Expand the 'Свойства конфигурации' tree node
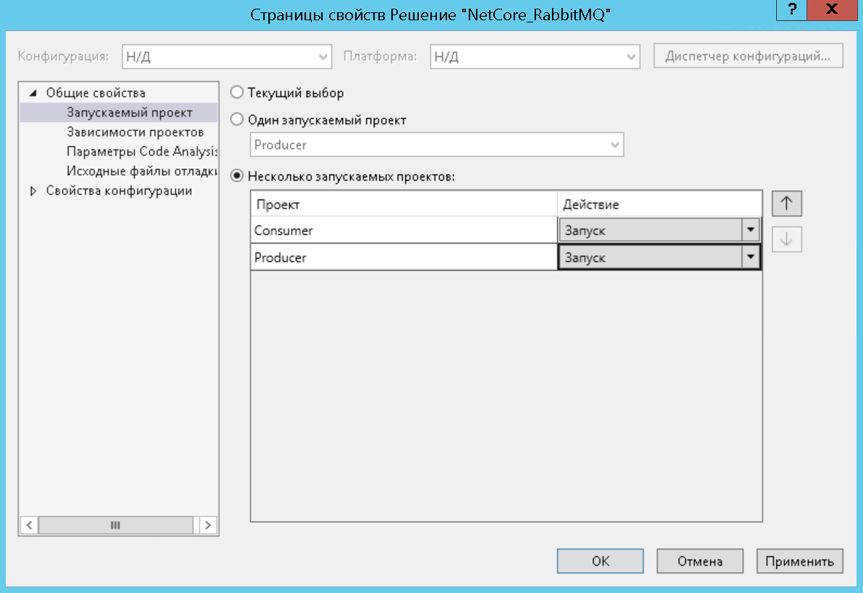 (33, 192)
